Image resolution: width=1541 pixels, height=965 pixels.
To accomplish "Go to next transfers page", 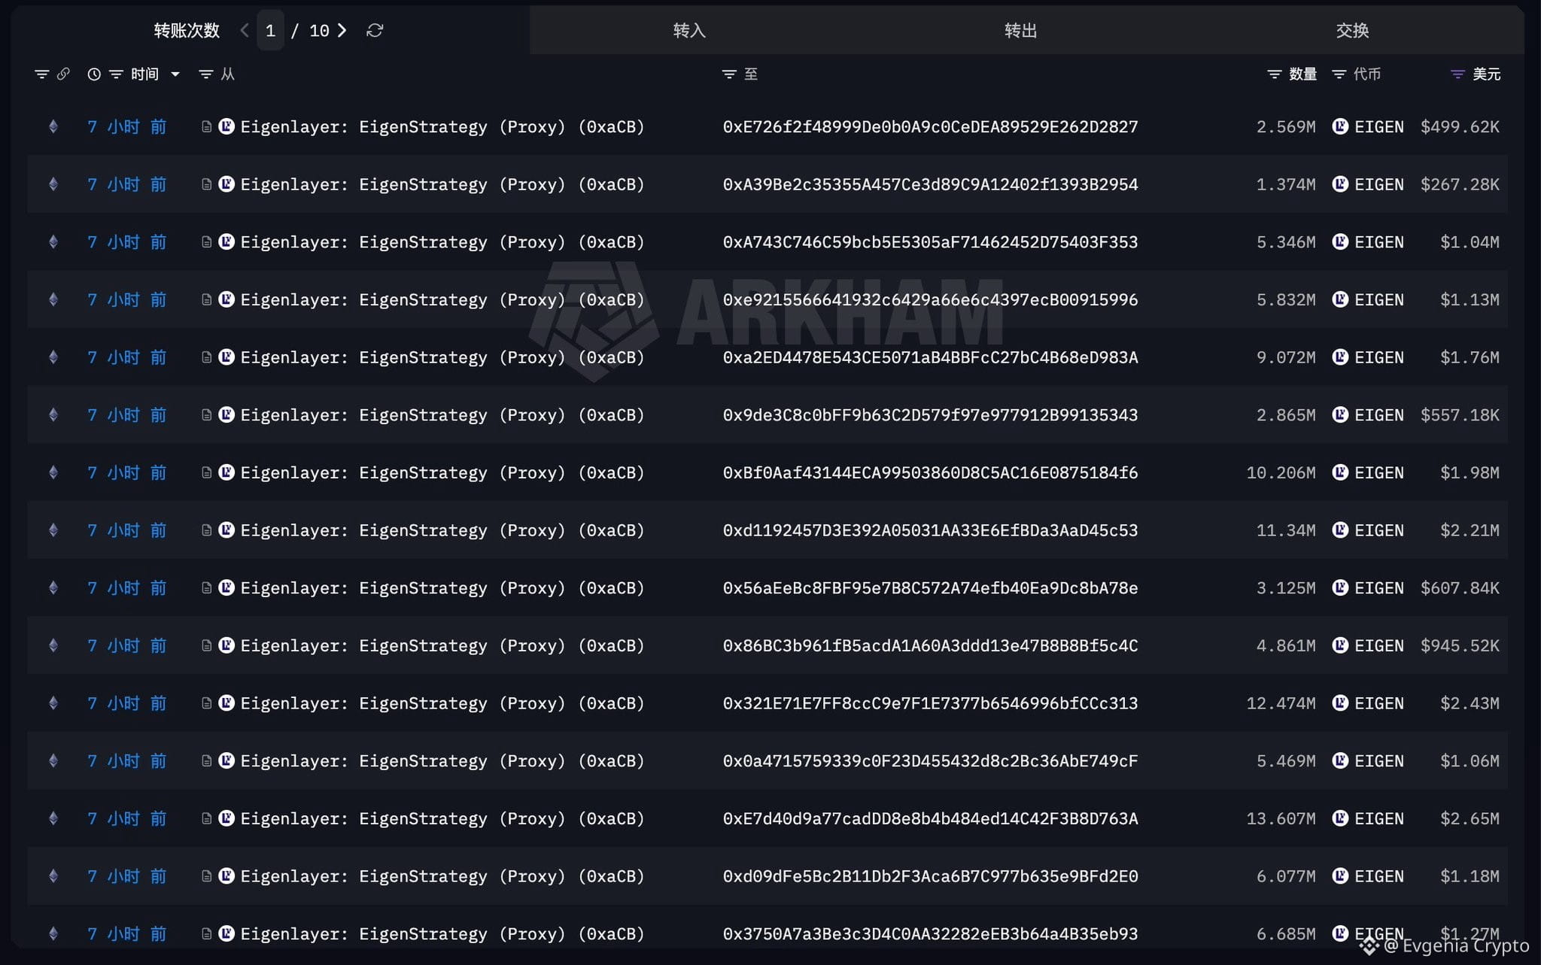I will coord(342,30).
